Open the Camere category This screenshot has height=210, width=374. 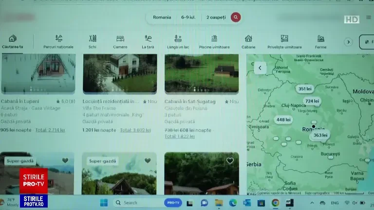120,41
